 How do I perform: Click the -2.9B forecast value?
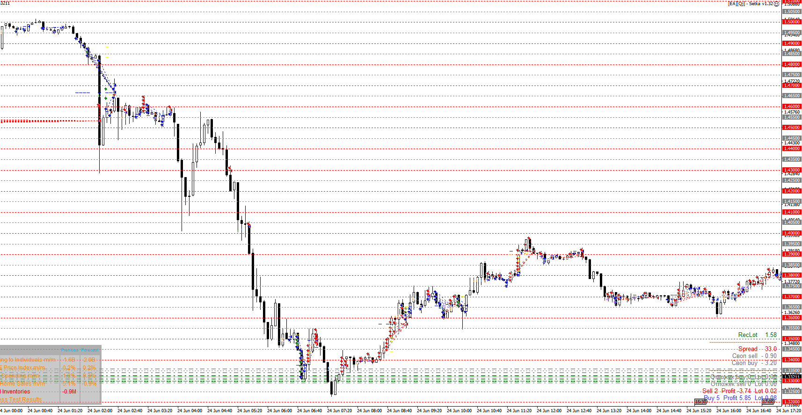pyautogui.click(x=89, y=360)
